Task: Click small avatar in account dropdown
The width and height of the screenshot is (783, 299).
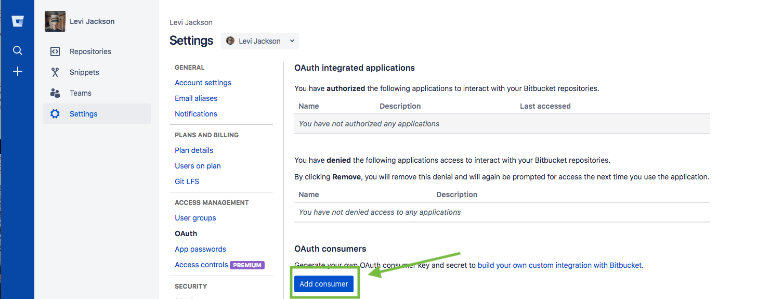Action: point(230,41)
